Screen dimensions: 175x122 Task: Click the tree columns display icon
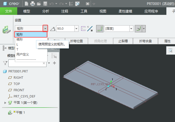54,56
